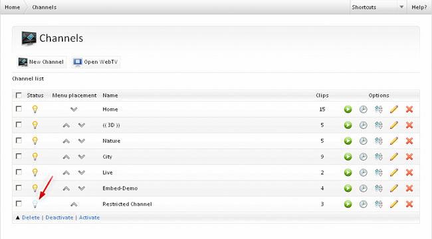Open schedule clock icon for Nature channel
The image size is (432, 239).
[364, 141]
